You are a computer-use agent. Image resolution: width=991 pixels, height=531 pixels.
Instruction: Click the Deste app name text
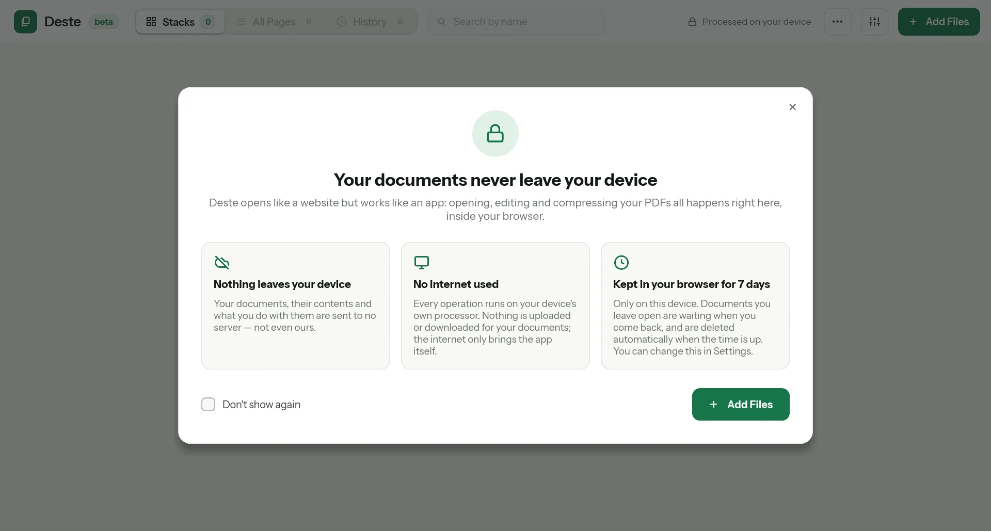pos(62,22)
